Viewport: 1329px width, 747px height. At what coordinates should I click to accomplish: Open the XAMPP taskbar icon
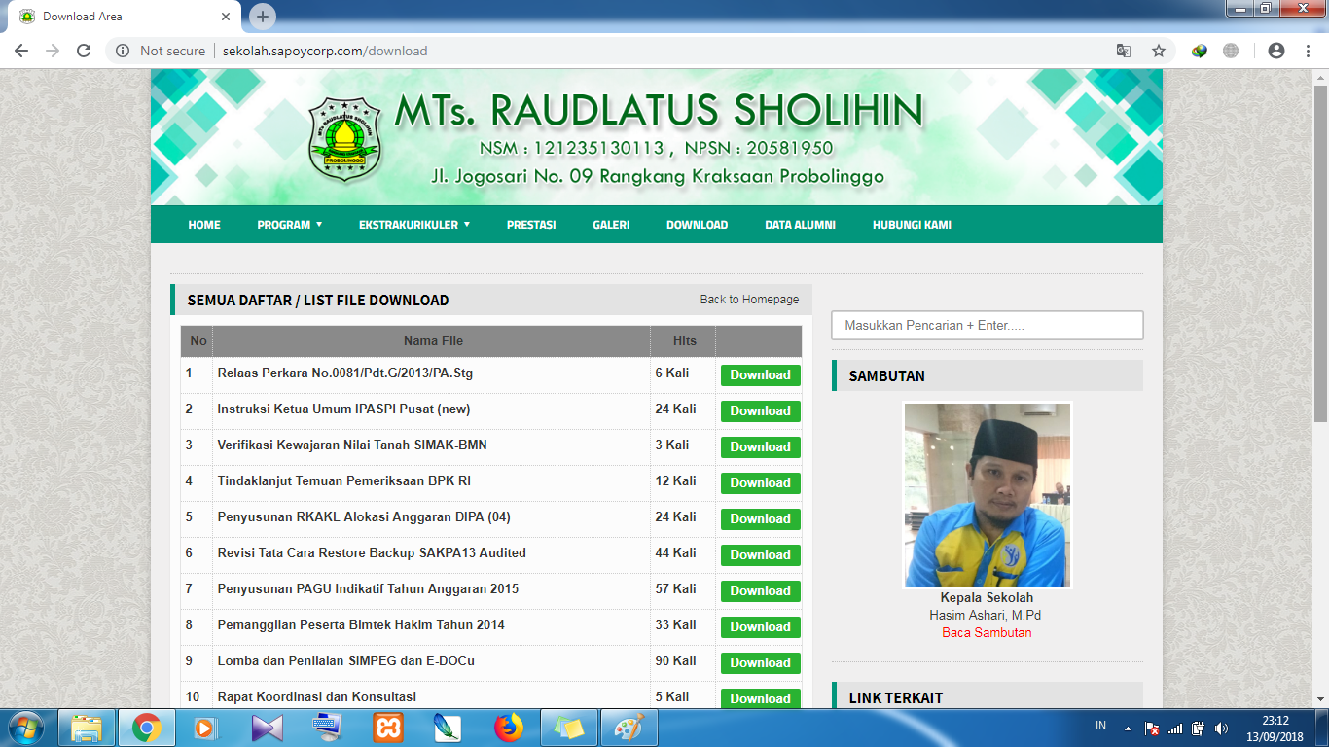coord(388,728)
